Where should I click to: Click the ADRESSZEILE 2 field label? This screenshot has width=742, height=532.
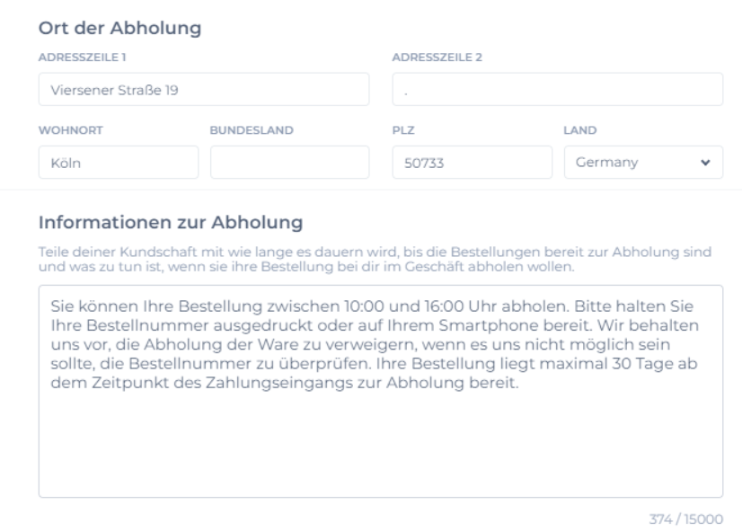(x=437, y=58)
